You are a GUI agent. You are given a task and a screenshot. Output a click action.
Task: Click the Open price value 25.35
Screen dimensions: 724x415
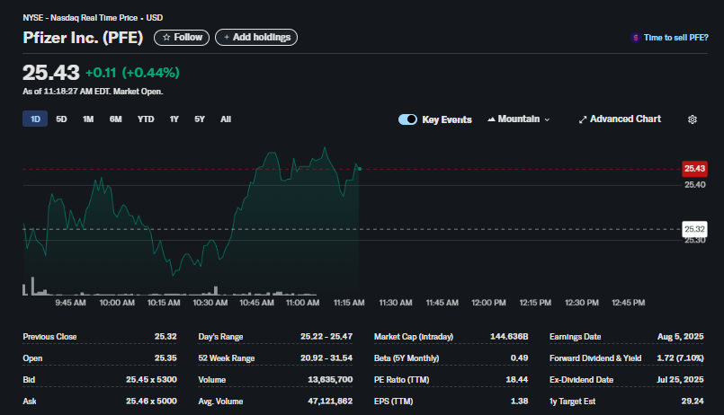[x=165, y=358]
